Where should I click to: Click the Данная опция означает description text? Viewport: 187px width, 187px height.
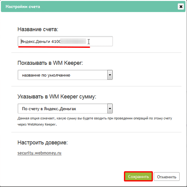pos(95,121)
